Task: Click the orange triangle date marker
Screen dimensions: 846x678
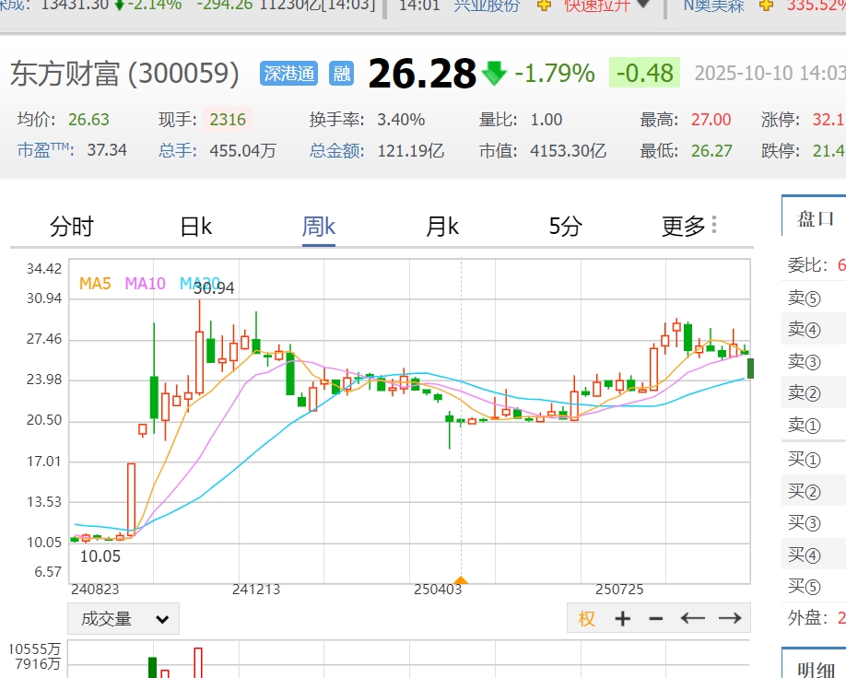Action: pyautogui.click(x=461, y=580)
